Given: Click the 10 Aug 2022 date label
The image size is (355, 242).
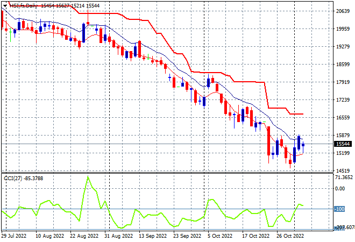Looking at the screenshot, I should click(x=50, y=236).
